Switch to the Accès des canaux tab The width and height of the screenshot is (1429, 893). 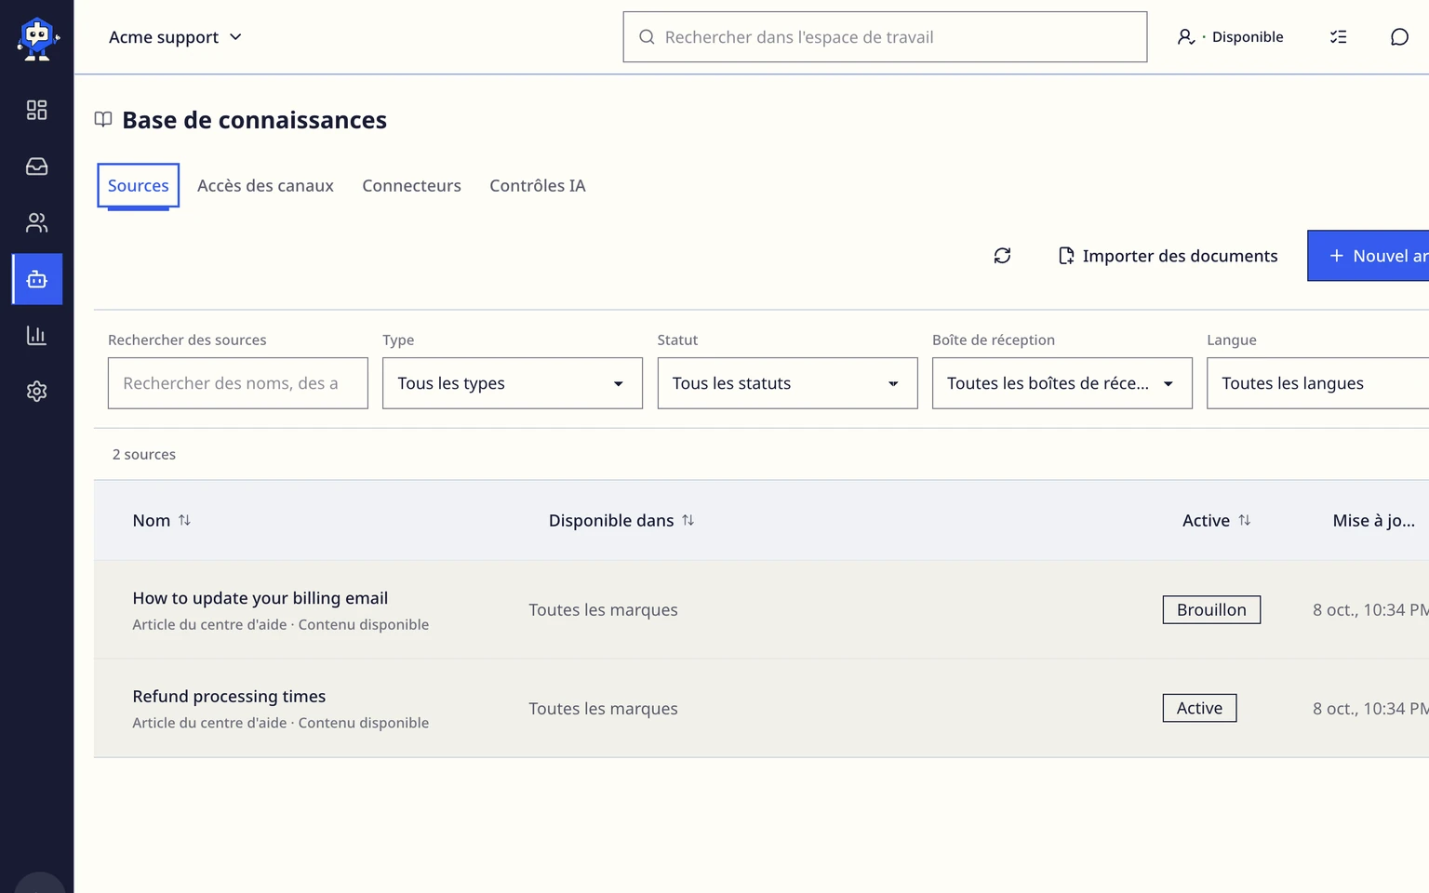[x=265, y=186]
